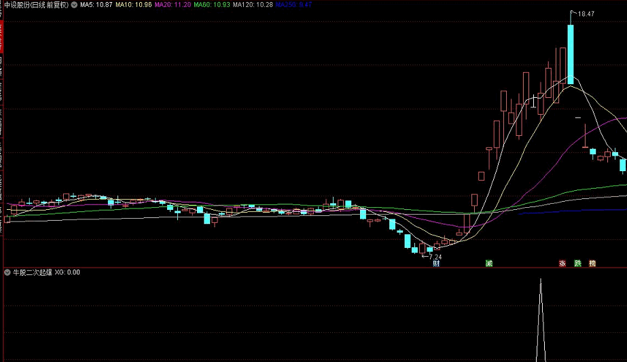Select the MA5: 10.87 label
The width and height of the screenshot is (627, 362).
[96, 5]
